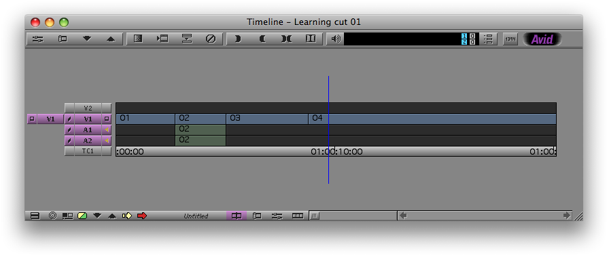Screen dimensions: 607x255
Task: Open the audio mixer sliders icon in top toolbar
Action: coord(37,39)
